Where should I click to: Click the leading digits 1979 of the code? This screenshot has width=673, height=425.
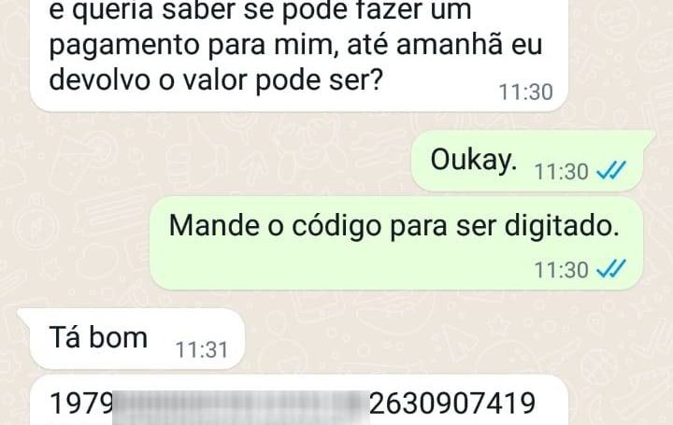(80, 404)
